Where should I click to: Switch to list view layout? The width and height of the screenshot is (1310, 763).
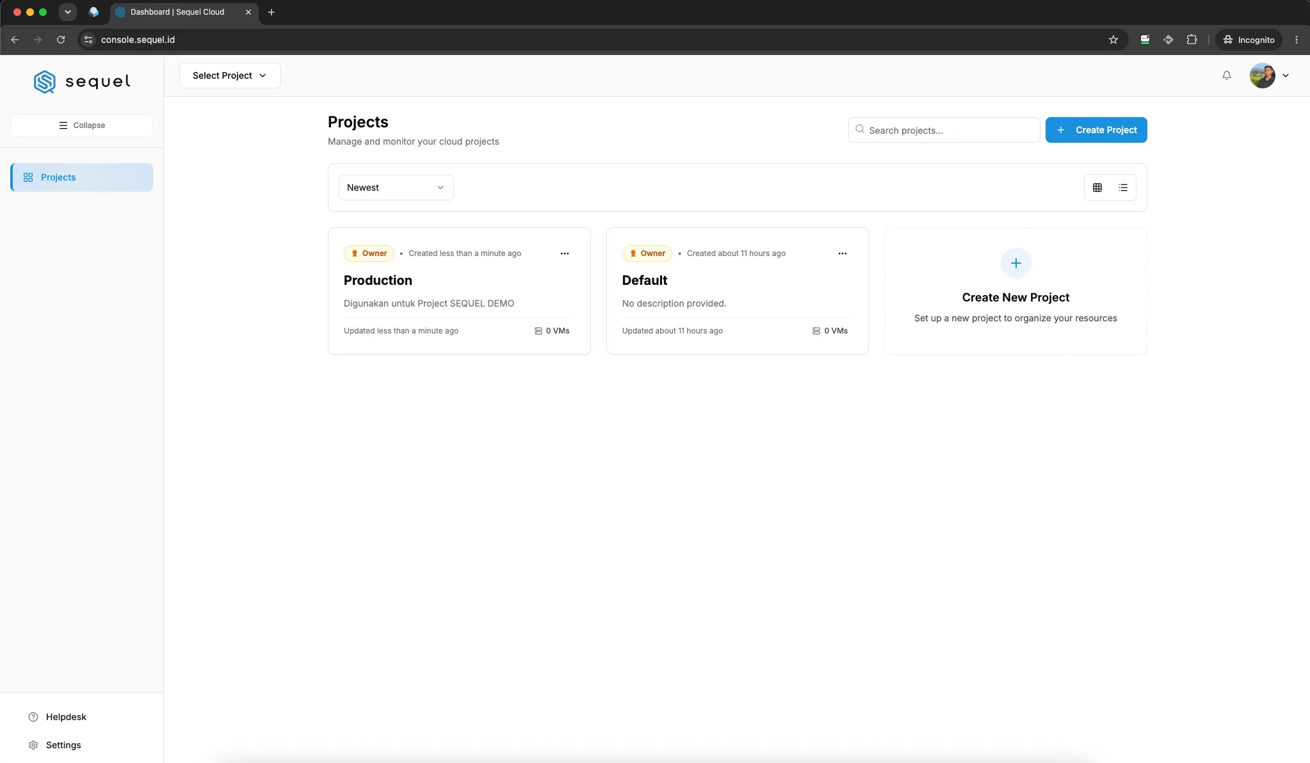pyautogui.click(x=1123, y=188)
